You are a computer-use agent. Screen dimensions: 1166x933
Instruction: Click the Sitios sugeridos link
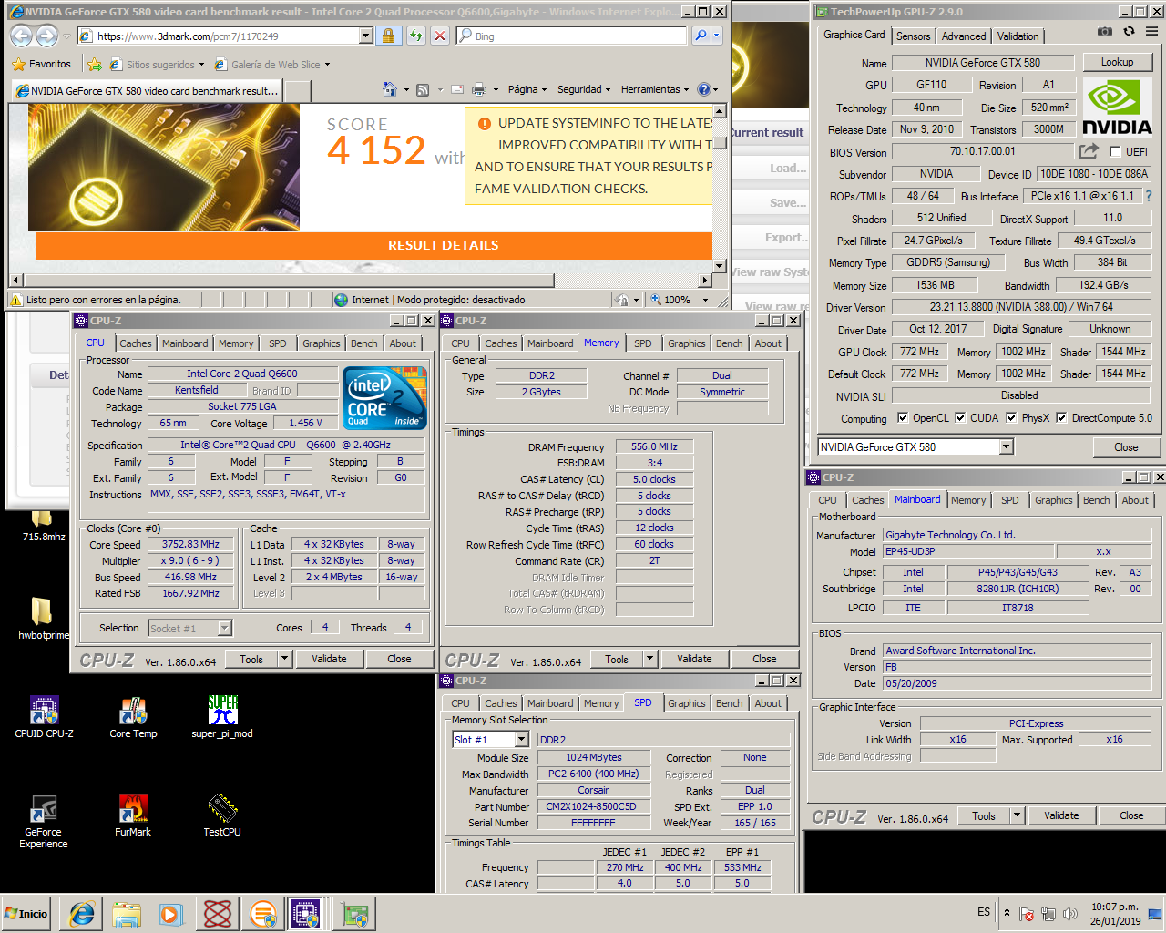click(156, 65)
